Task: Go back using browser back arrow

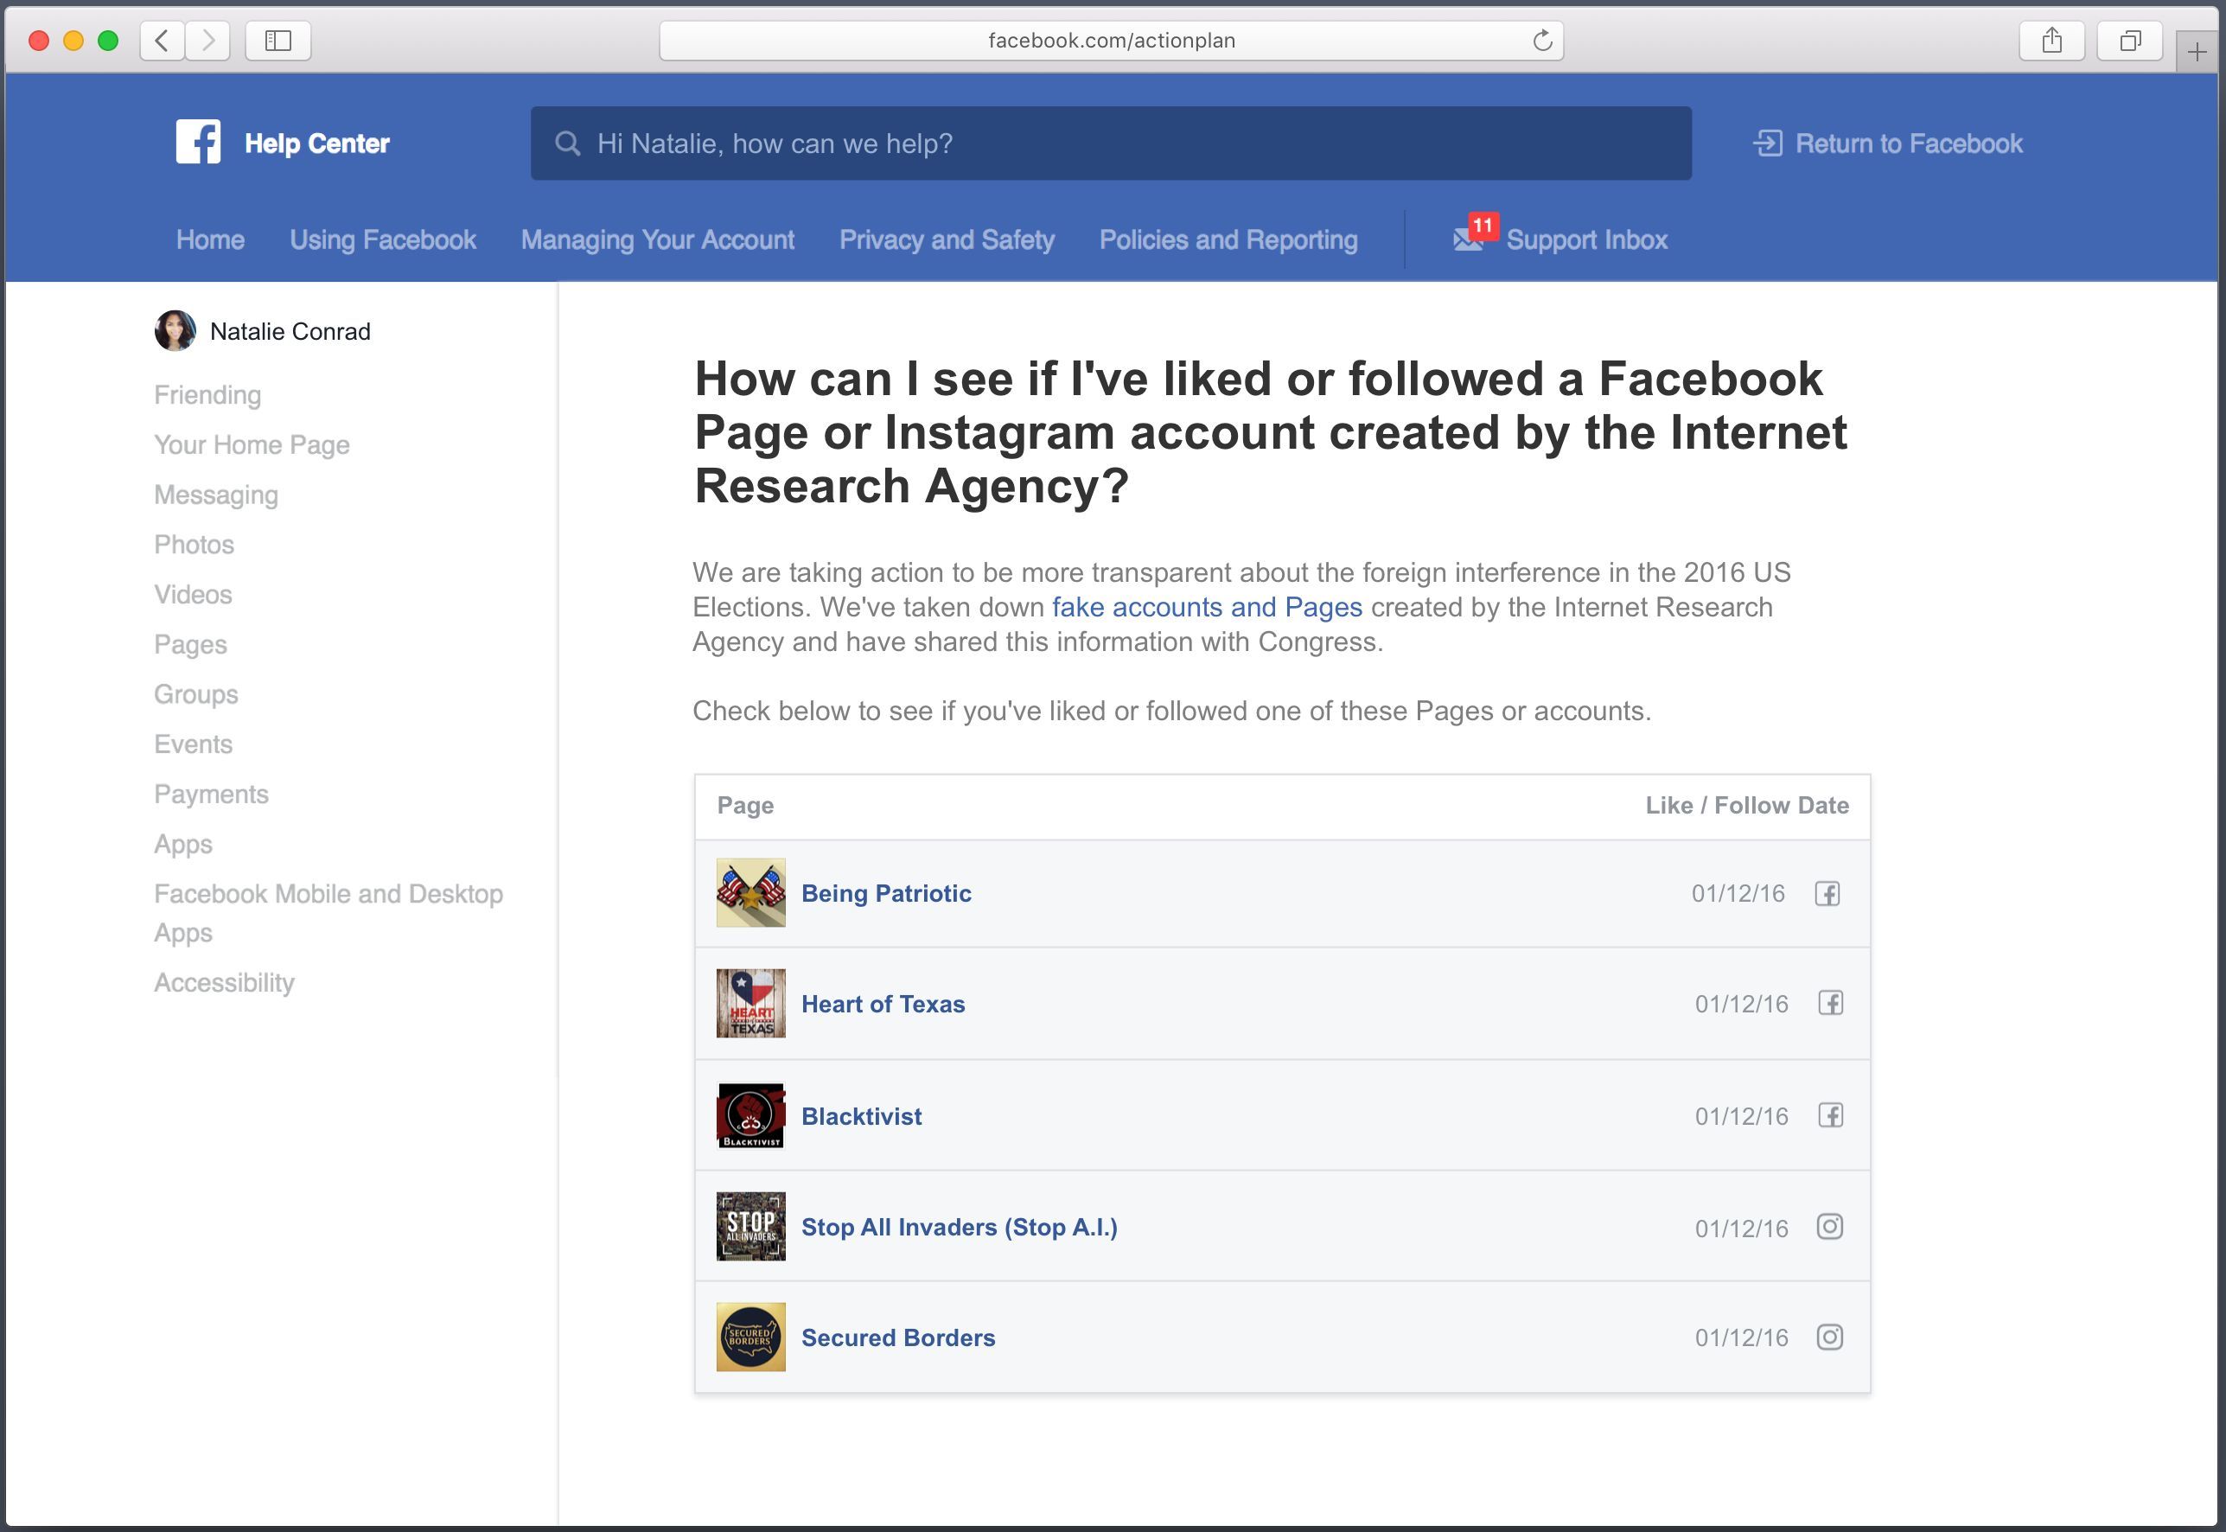Action: coord(163,41)
